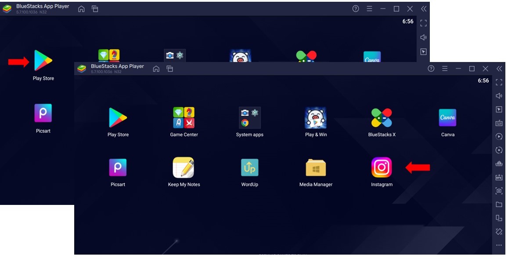Click the circular play icon in sidebar
The height and width of the screenshot is (259, 508).
click(499, 137)
